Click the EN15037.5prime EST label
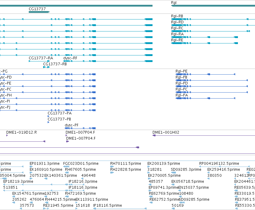 (194, 188)
